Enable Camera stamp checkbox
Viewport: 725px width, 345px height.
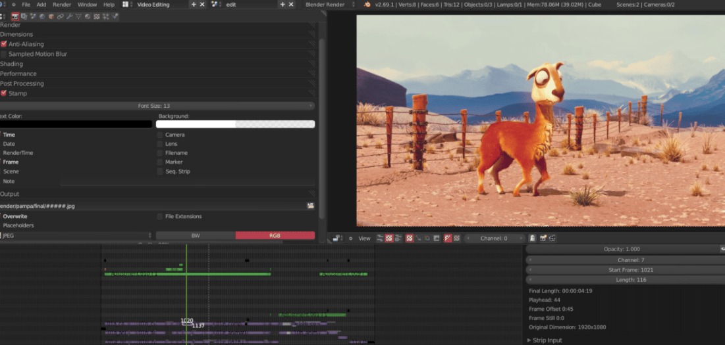160,135
